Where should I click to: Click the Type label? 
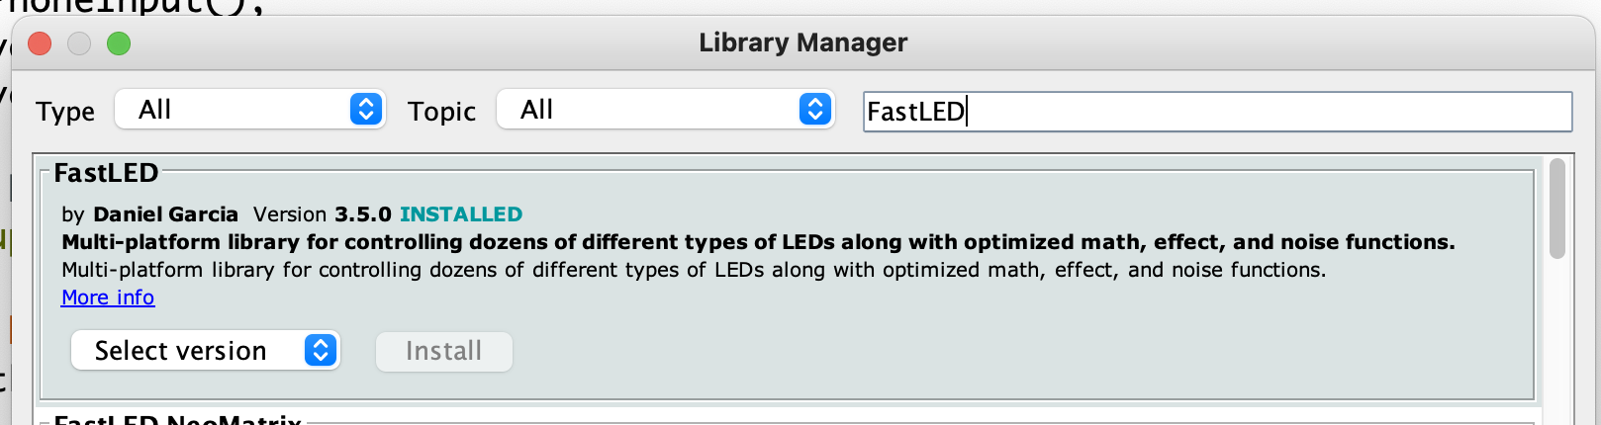(x=65, y=112)
